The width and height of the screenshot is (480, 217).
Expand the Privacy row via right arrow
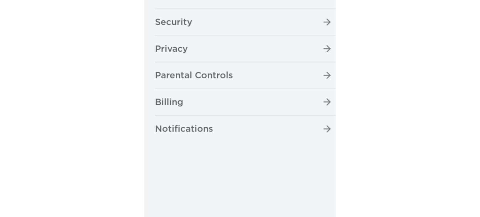click(x=327, y=49)
